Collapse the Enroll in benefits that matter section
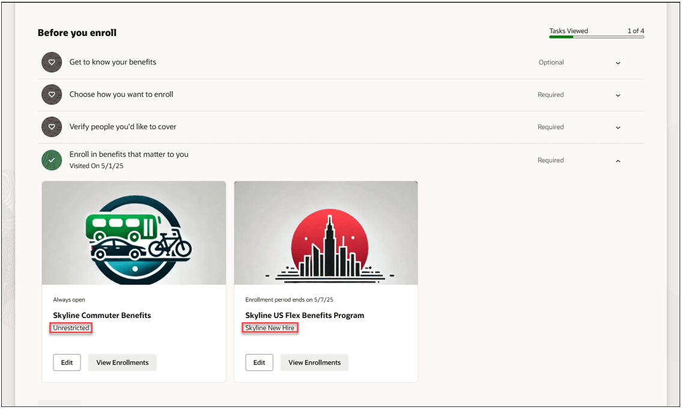The image size is (682, 410). [618, 161]
